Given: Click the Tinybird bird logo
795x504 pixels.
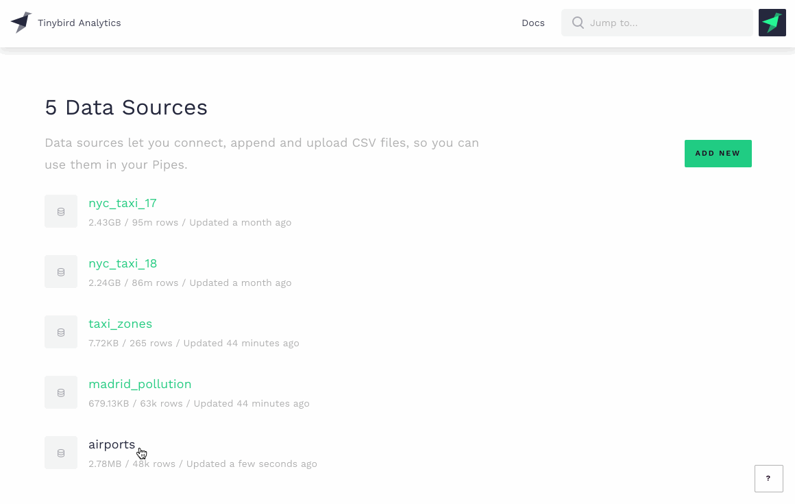Looking at the screenshot, I should pos(21,23).
